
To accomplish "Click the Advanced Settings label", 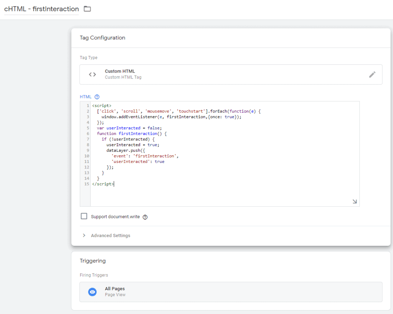I will click(x=111, y=235).
